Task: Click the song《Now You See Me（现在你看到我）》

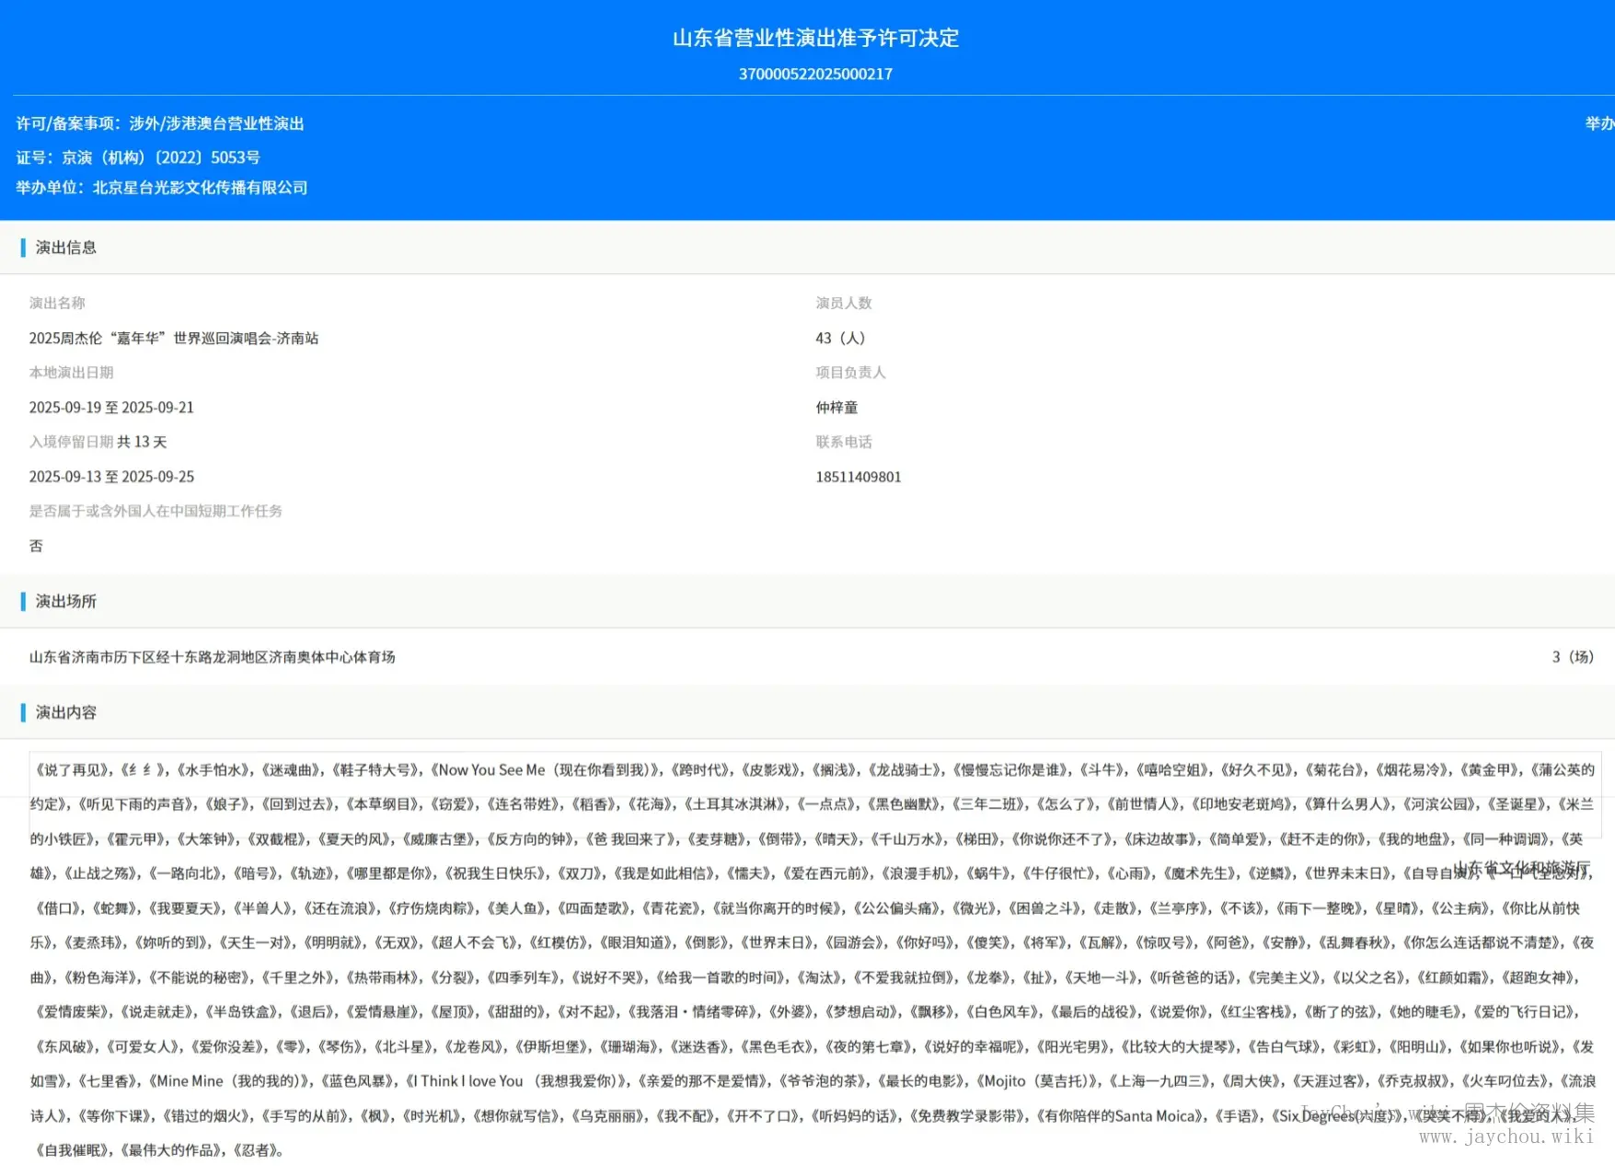Action: pos(546,769)
